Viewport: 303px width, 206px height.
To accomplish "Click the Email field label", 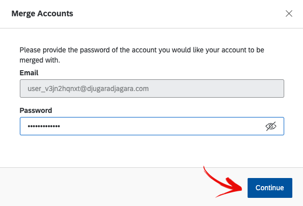I will tap(29, 73).
